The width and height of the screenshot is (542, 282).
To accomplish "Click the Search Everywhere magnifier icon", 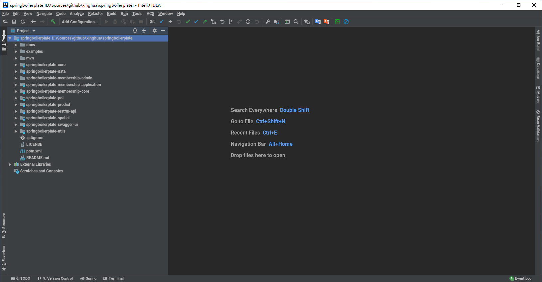I will click(296, 22).
